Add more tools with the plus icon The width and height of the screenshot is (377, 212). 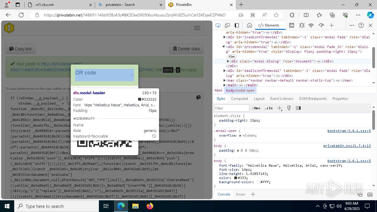[x=332, y=25]
